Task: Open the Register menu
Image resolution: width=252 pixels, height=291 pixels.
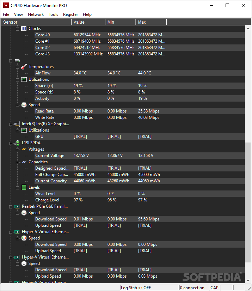Action: click(70, 14)
